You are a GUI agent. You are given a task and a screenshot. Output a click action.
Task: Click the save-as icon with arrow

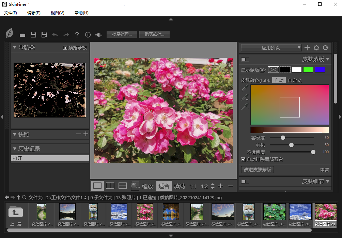44,35
